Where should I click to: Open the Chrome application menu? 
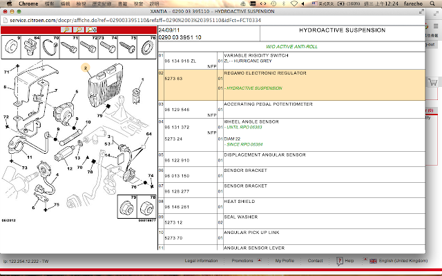tap(28, 3)
